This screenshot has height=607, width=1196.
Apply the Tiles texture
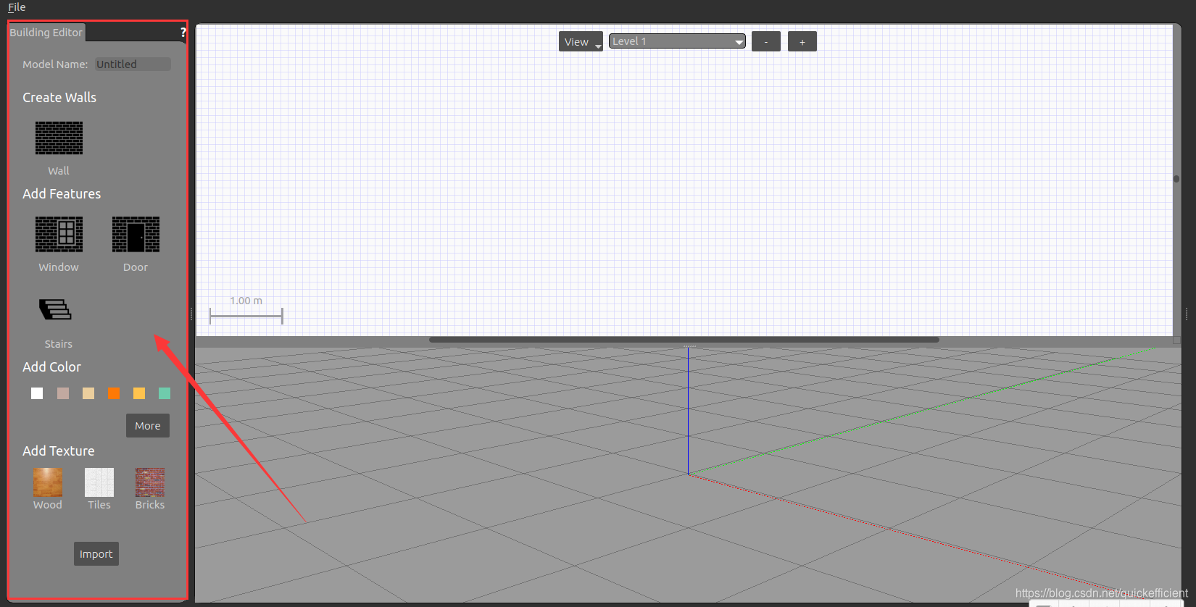[99, 482]
